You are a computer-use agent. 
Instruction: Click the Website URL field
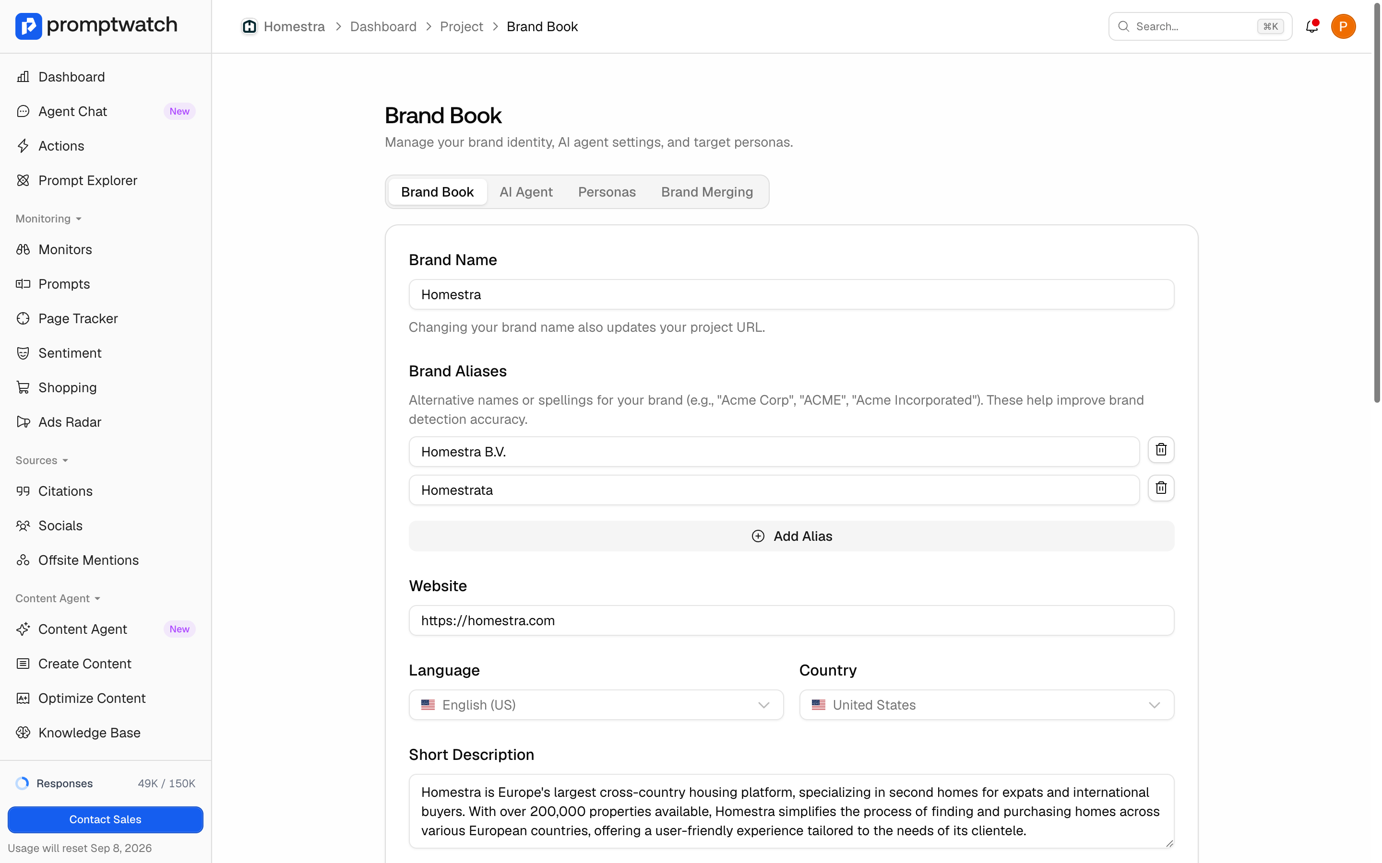(791, 620)
